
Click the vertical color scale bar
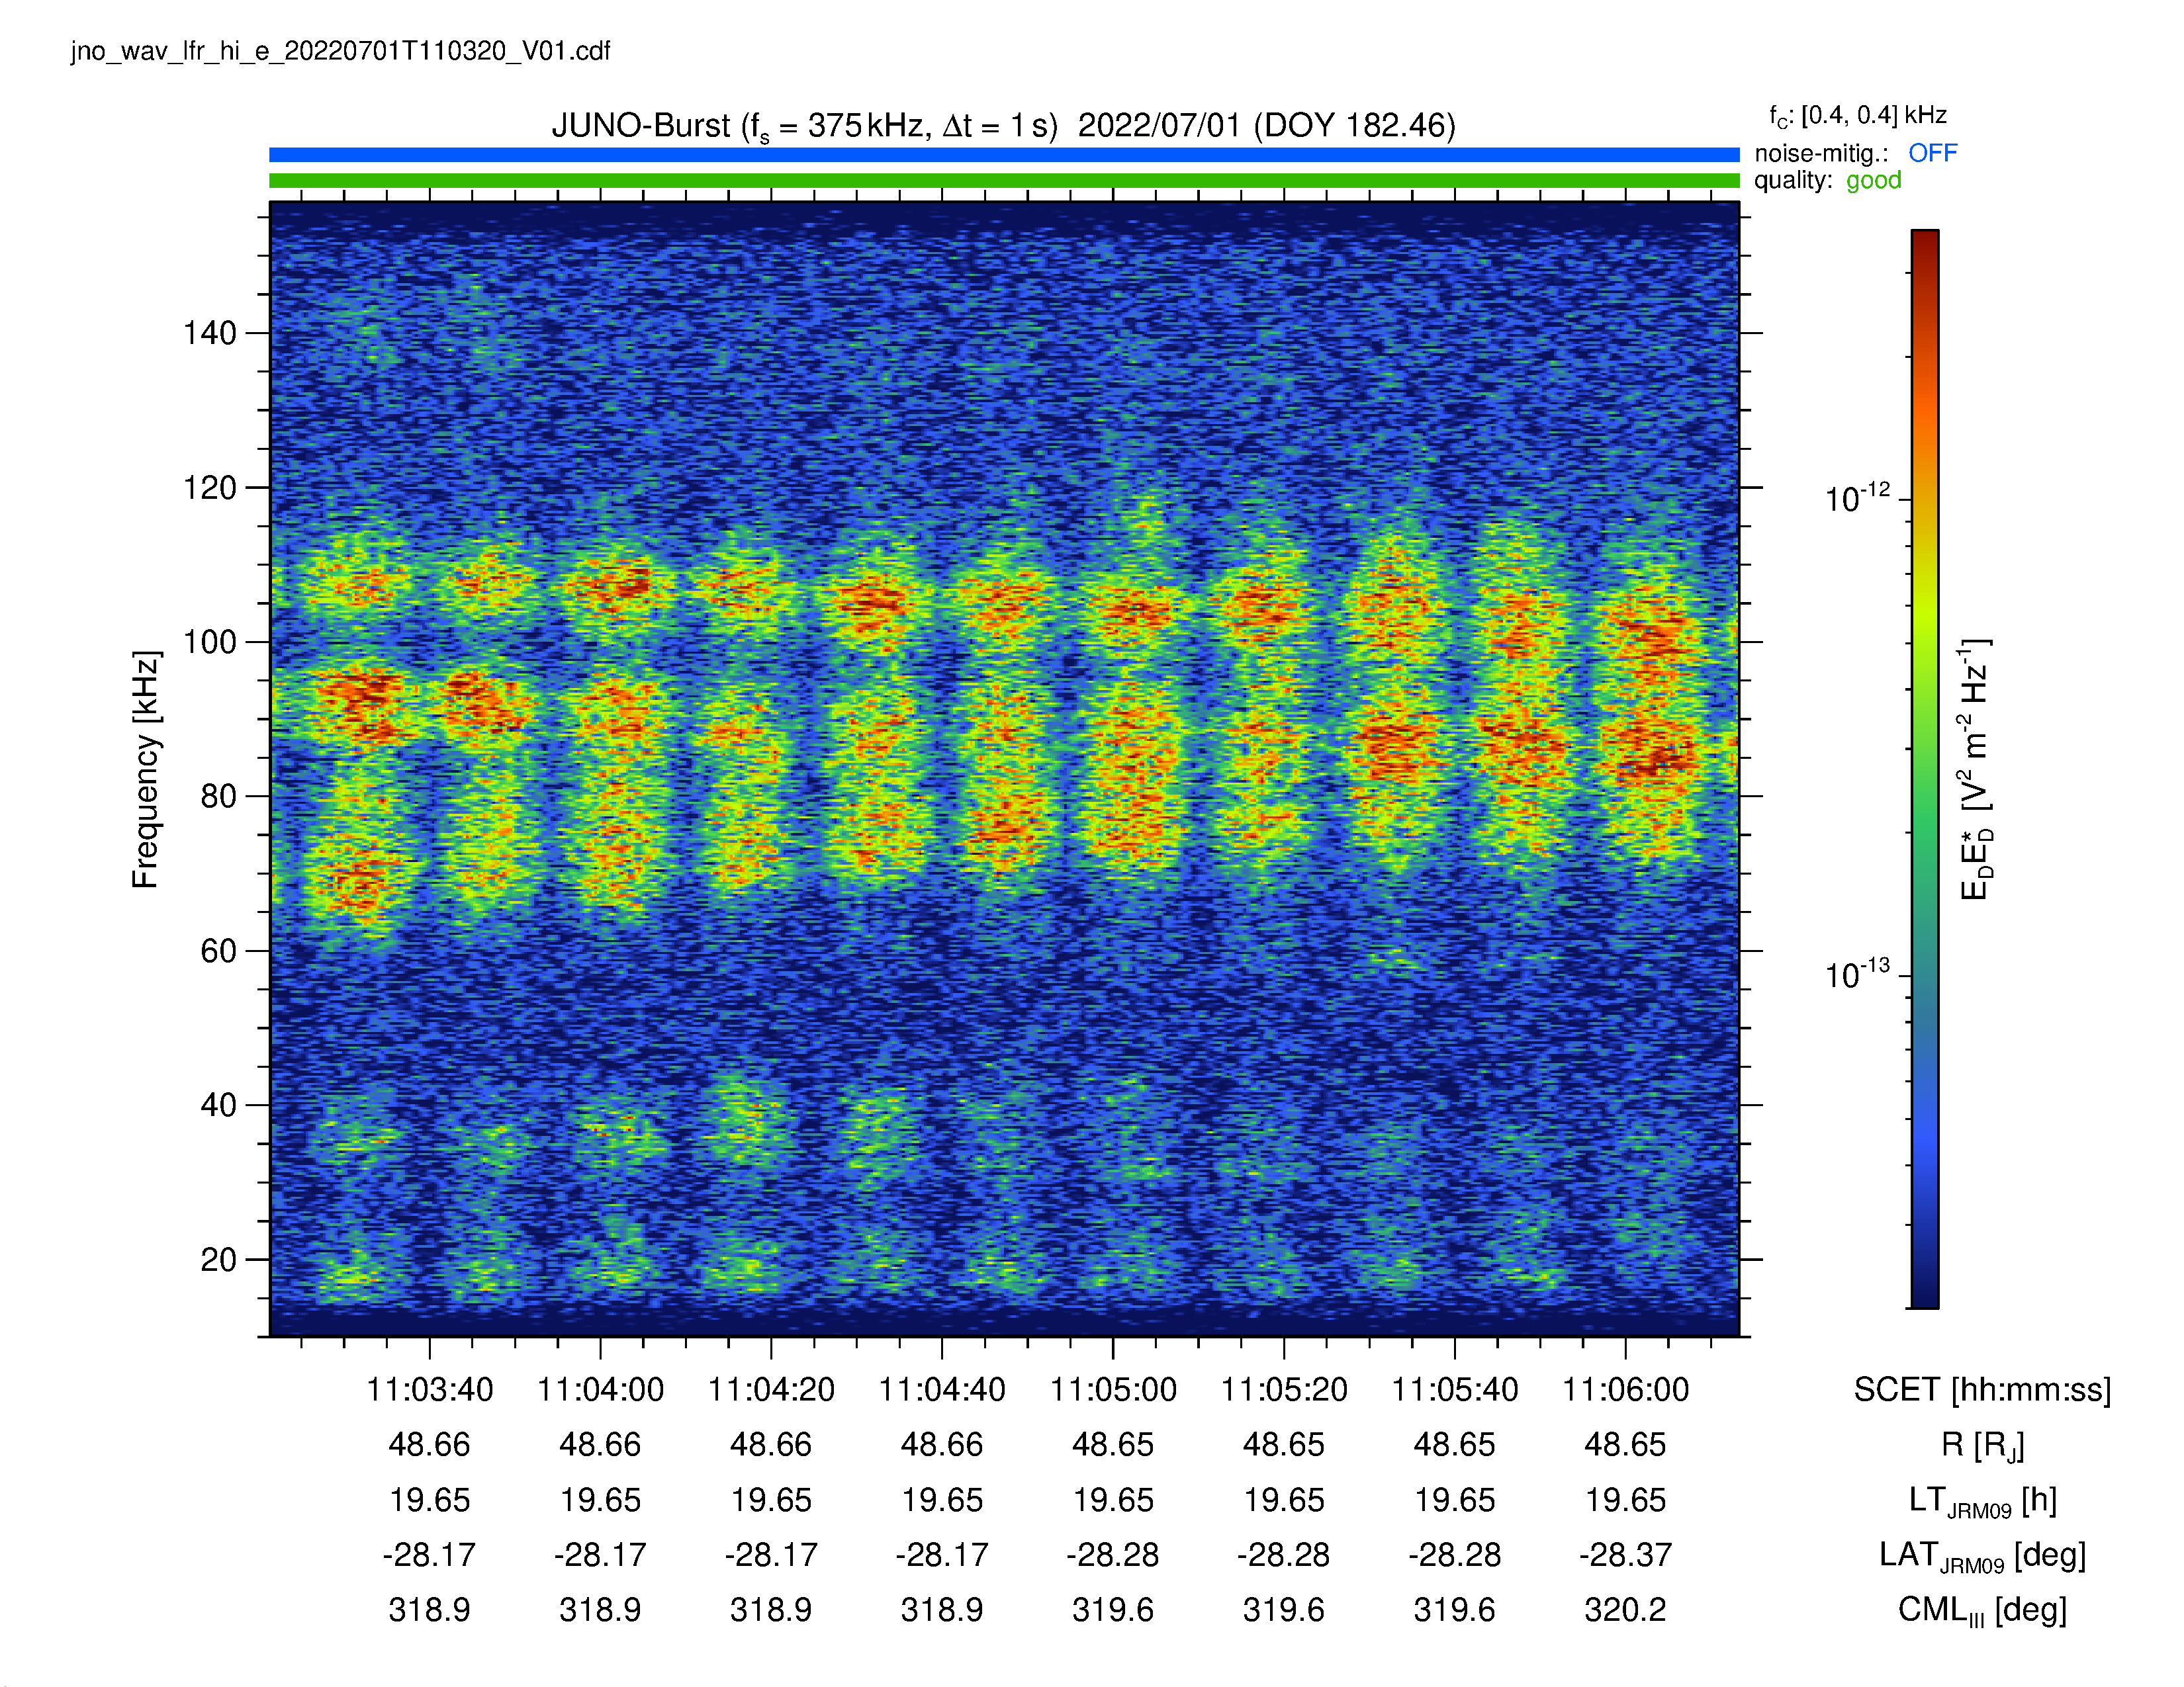1925,769
